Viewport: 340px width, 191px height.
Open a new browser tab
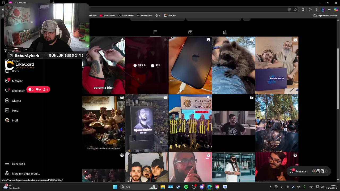pyautogui.click(x=53, y=3)
